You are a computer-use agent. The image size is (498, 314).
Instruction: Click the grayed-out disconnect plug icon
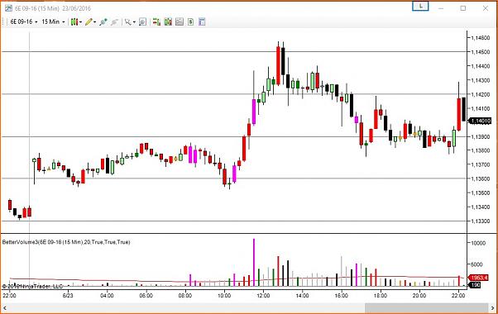(x=114, y=21)
